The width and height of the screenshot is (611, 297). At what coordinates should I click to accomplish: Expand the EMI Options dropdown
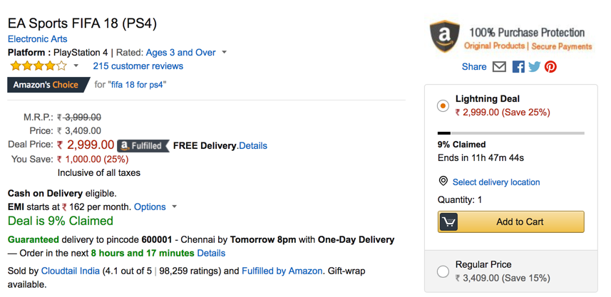[175, 207]
